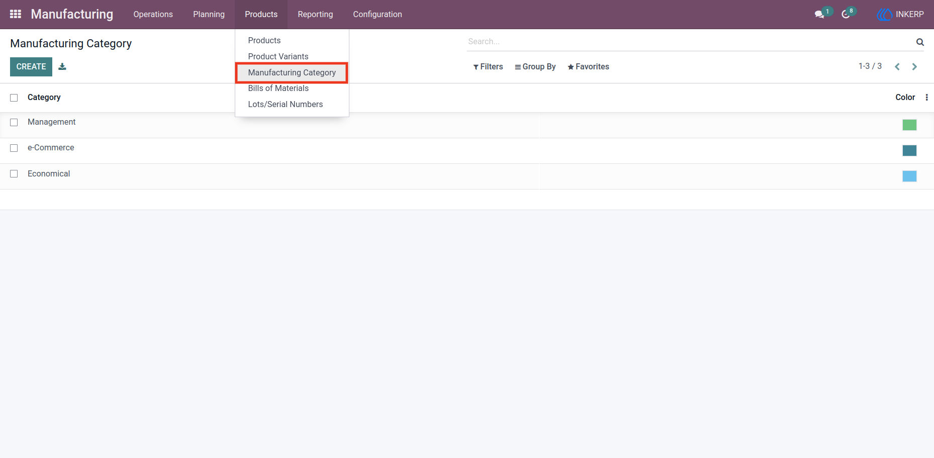Viewport: 934px width, 458px height.
Task: Click the 1-3 / 3 pager counter
Action: point(870,66)
